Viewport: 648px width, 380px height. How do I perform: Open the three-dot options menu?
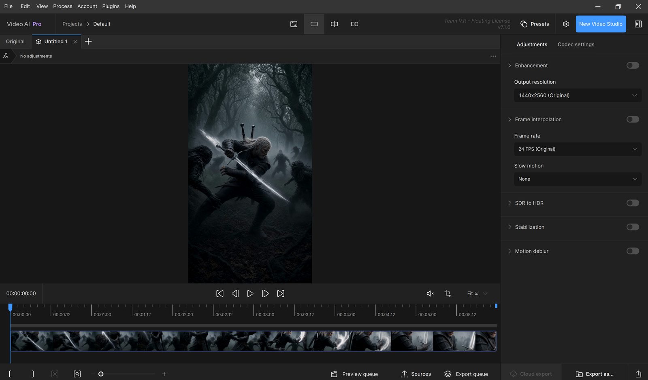click(493, 56)
